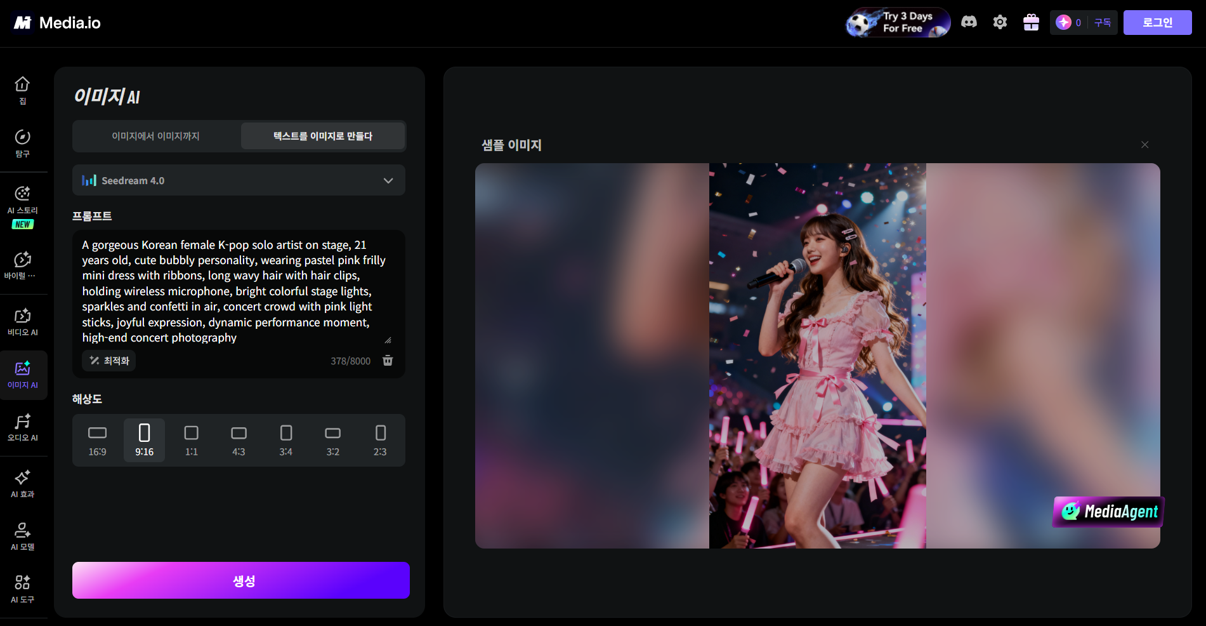Select 1:1 aspect ratio
This screenshot has height=626, width=1206.
click(192, 440)
